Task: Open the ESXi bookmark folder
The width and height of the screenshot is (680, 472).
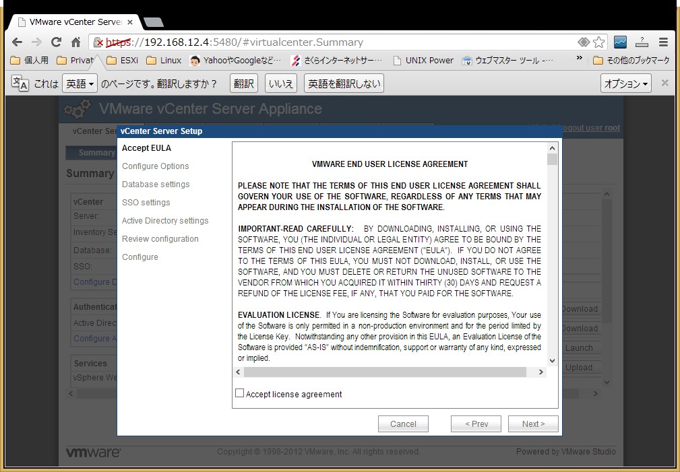Action: (x=122, y=60)
